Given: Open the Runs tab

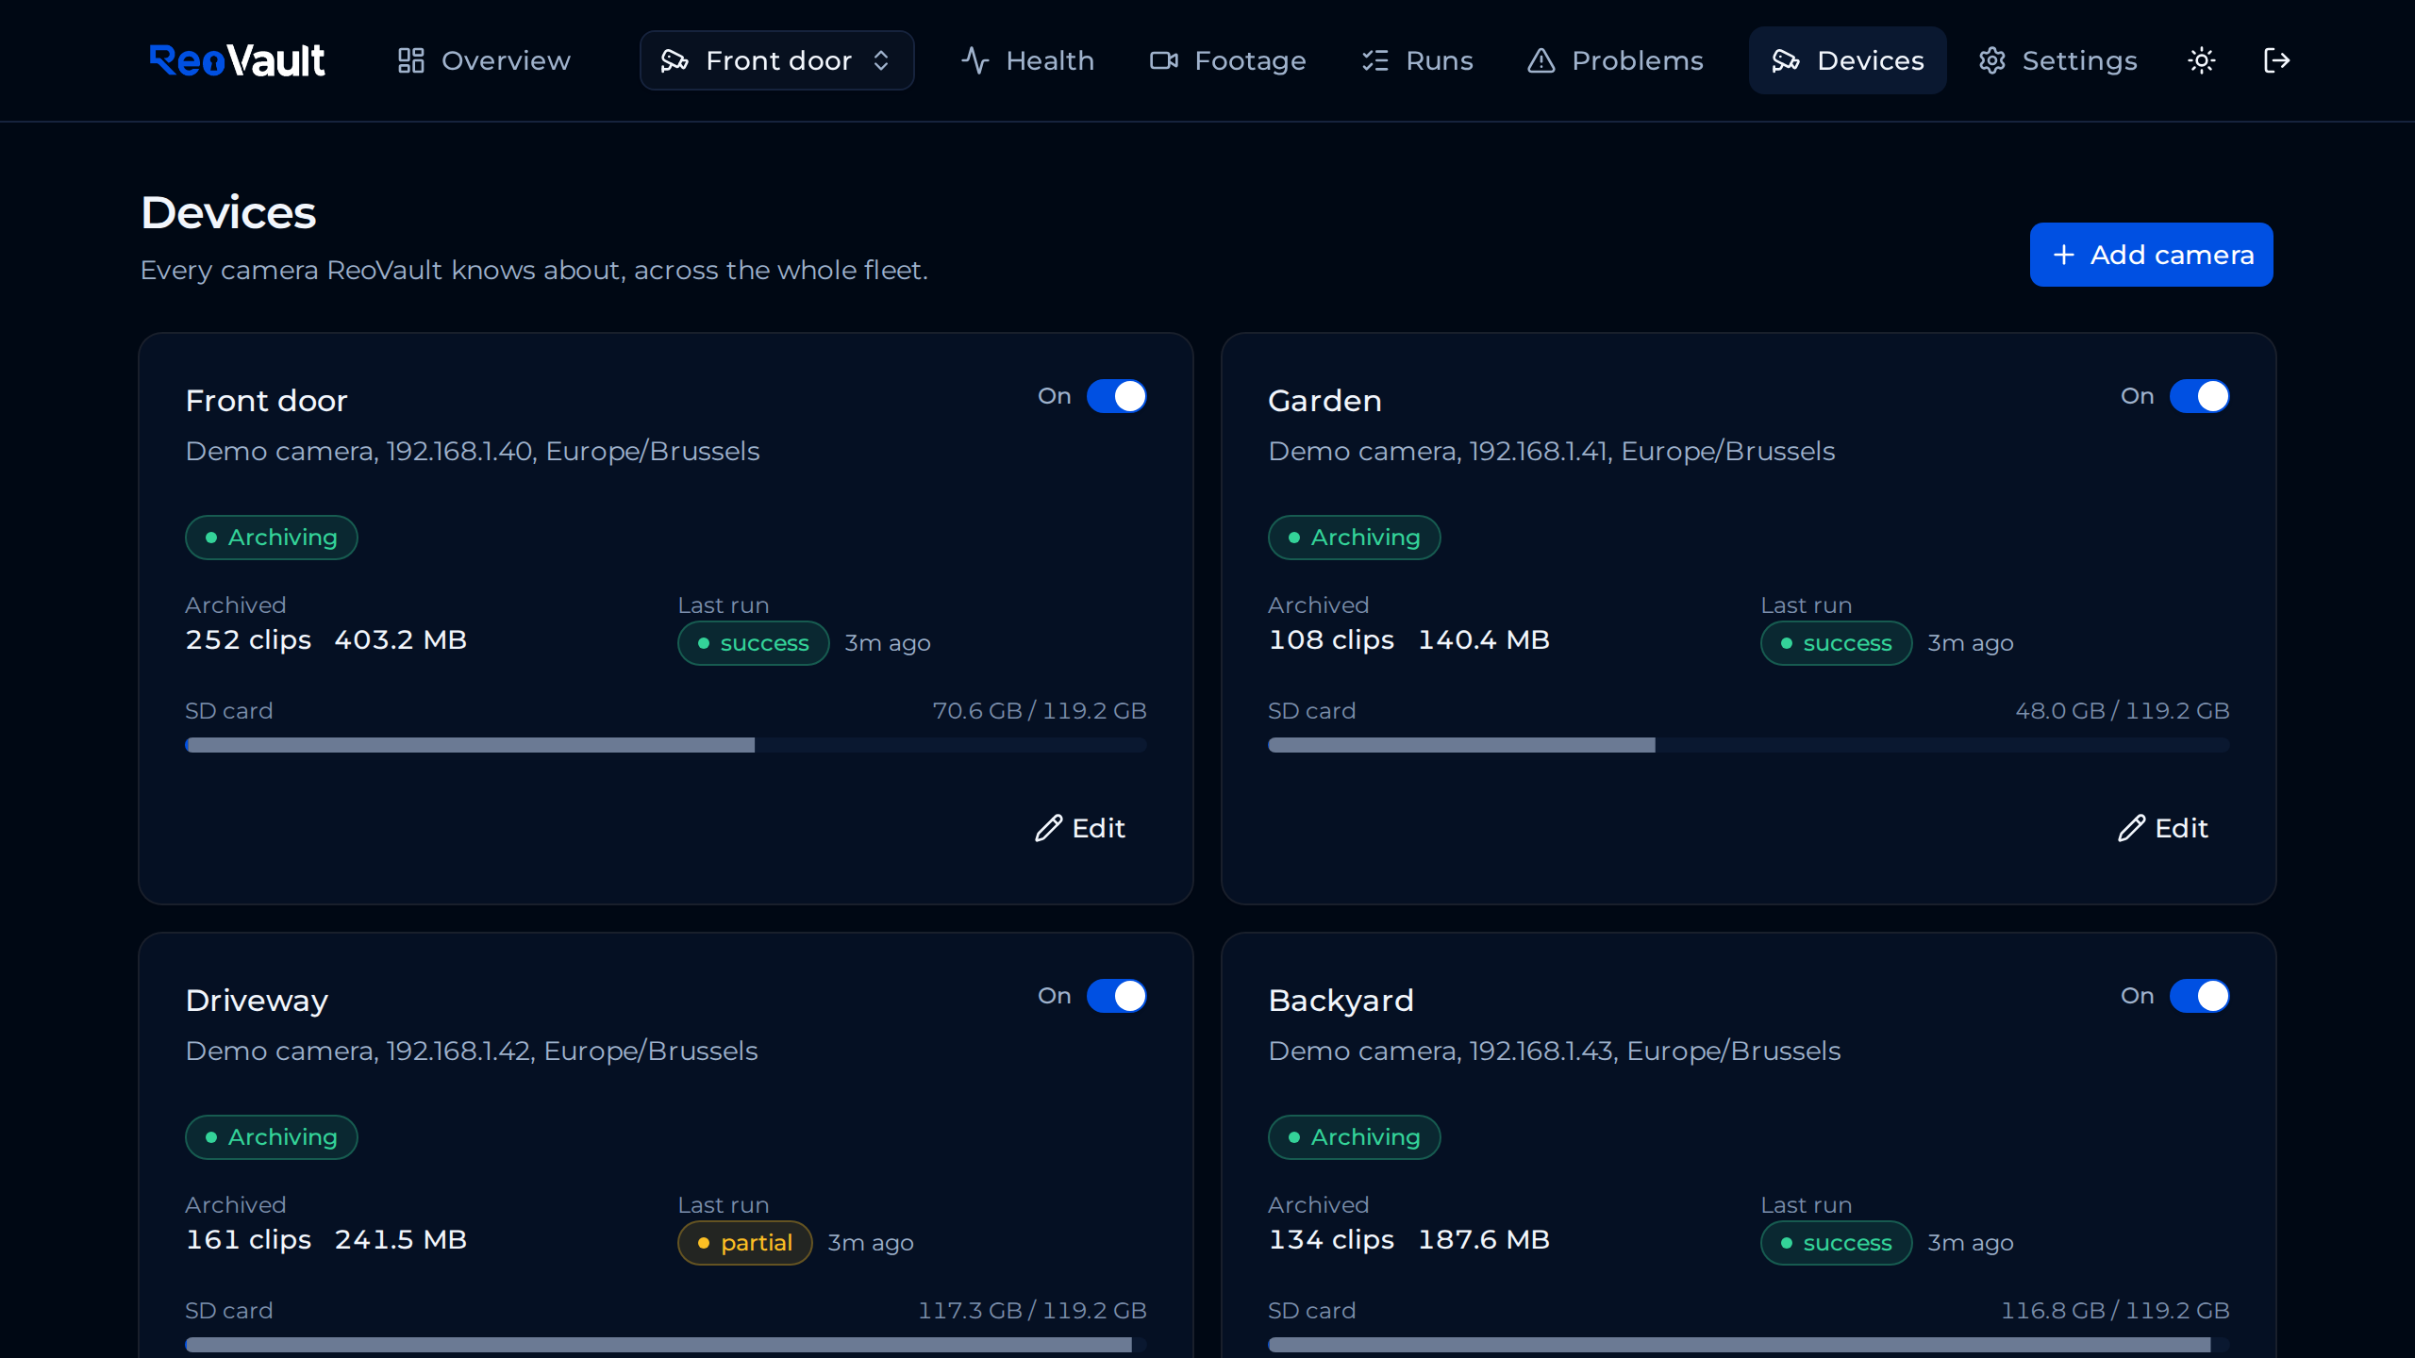Looking at the screenshot, I should 1417,60.
